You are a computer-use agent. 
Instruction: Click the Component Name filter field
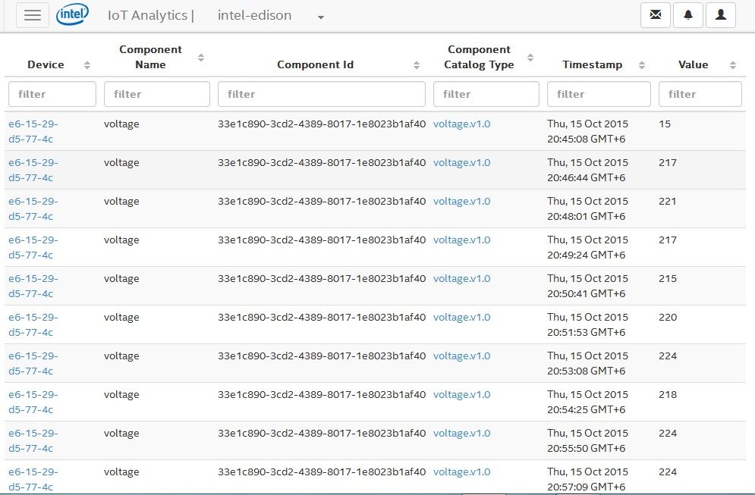pos(157,94)
